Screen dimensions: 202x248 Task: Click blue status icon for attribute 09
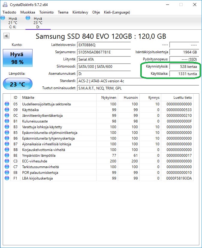7,110
